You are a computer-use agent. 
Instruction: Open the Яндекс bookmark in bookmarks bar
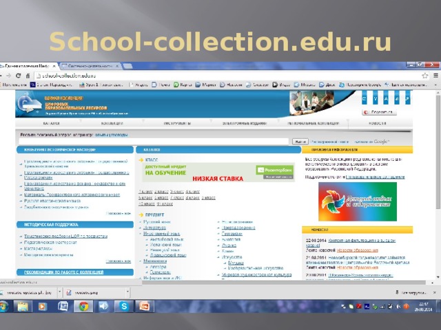point(139,85)
